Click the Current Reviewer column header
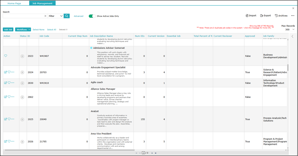 pyautogui.click(x=223, y=36)
